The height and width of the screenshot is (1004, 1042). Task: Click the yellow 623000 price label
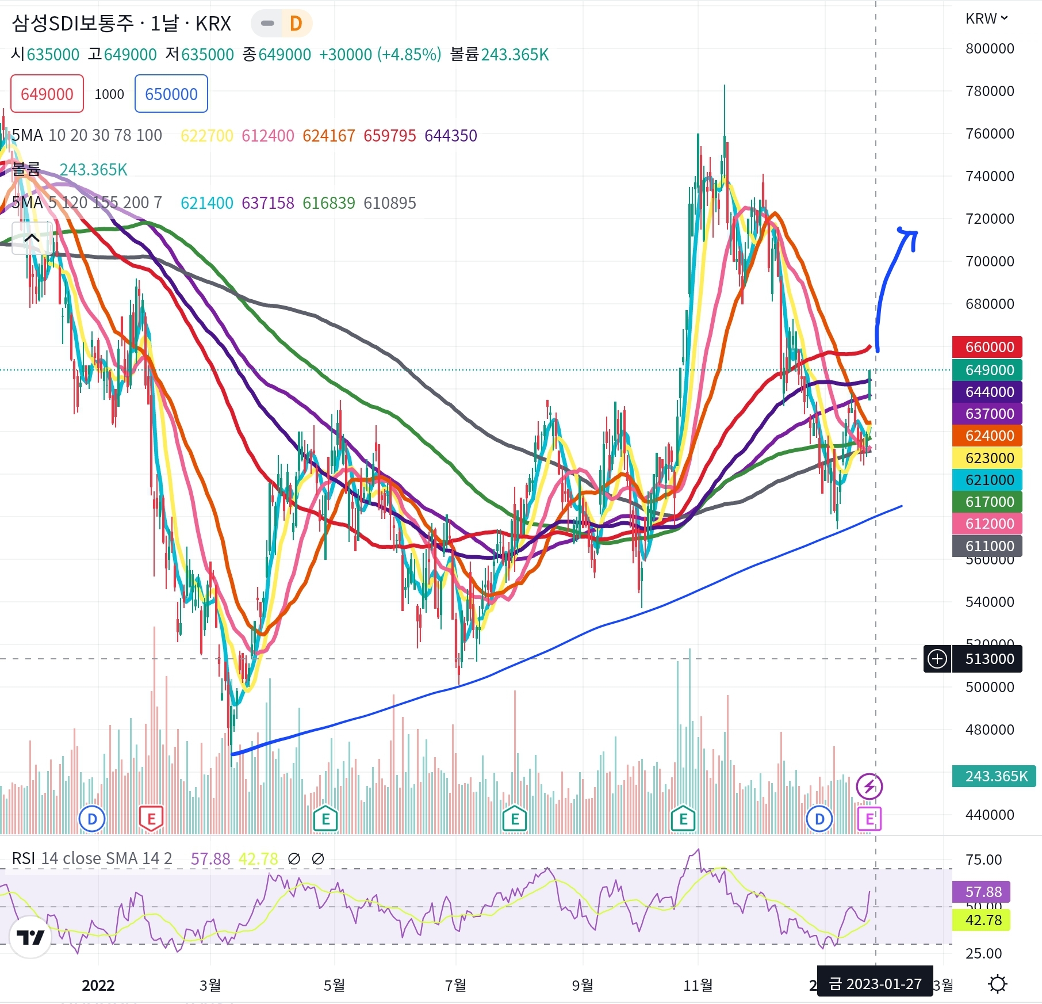tap(987, 458)
